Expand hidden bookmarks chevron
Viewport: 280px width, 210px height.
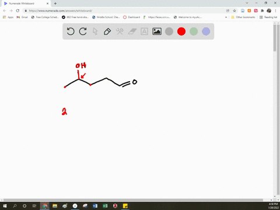click(x=226, y=17)
